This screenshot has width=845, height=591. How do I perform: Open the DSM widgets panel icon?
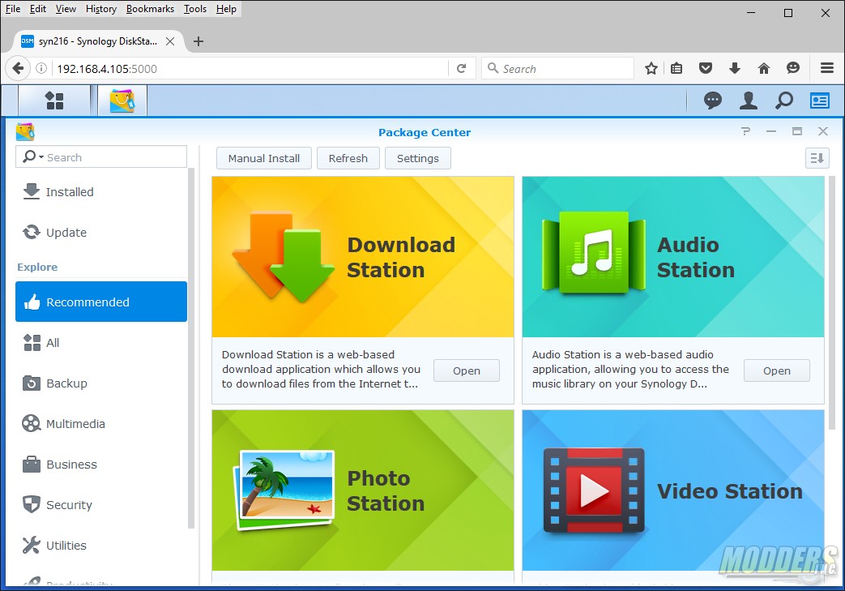[x=820, y=101]
